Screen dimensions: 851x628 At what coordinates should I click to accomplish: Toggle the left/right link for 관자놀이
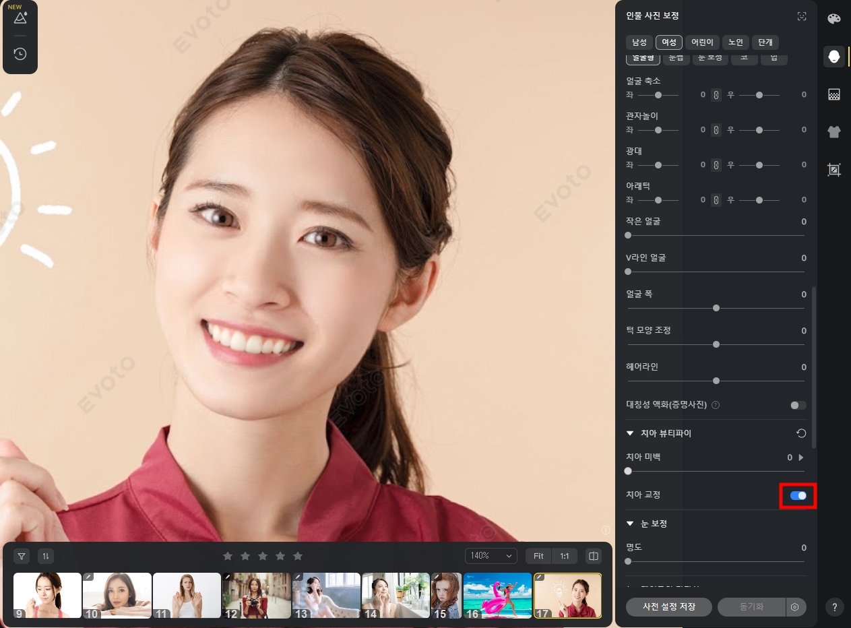716,130
